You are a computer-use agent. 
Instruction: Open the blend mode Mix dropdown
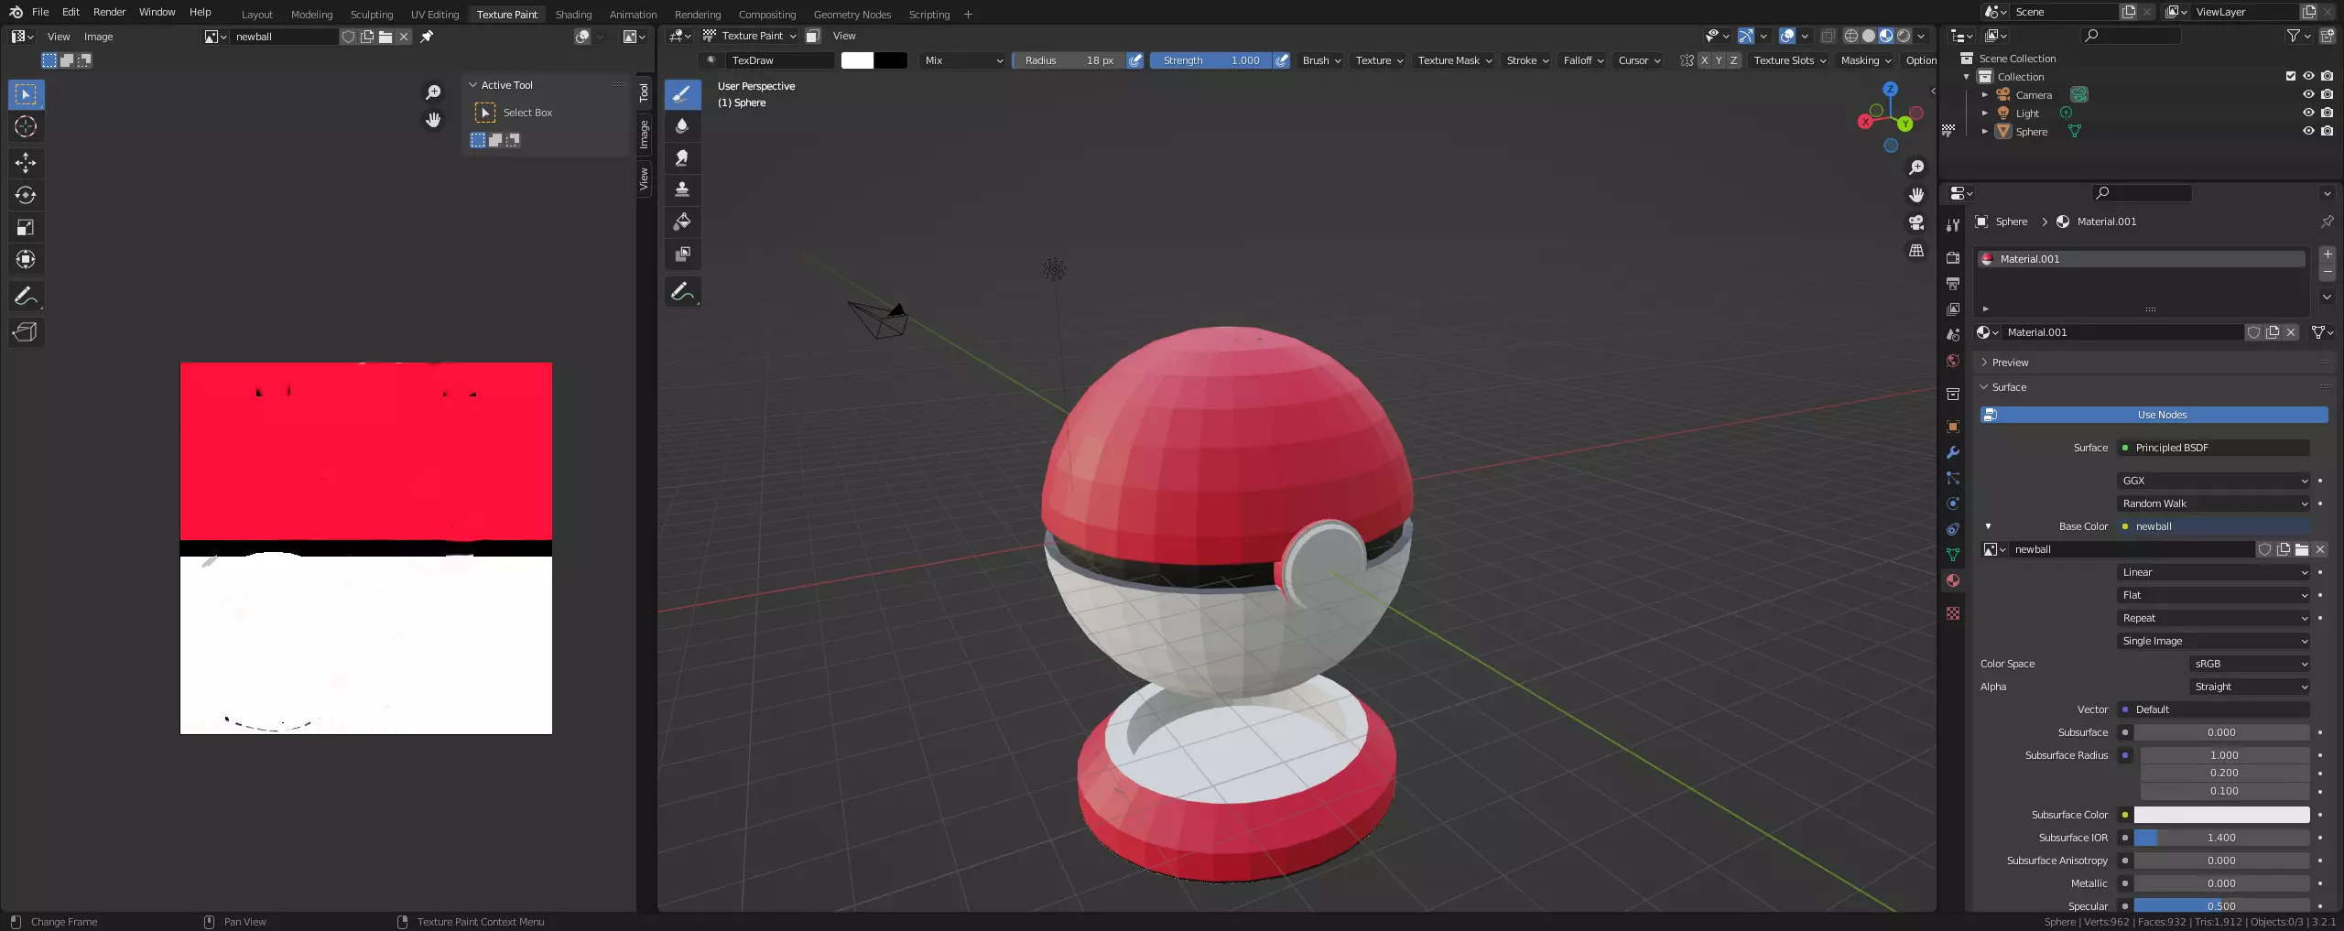963,60
